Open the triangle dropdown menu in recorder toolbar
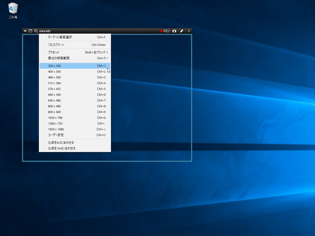 coord(25,31)
